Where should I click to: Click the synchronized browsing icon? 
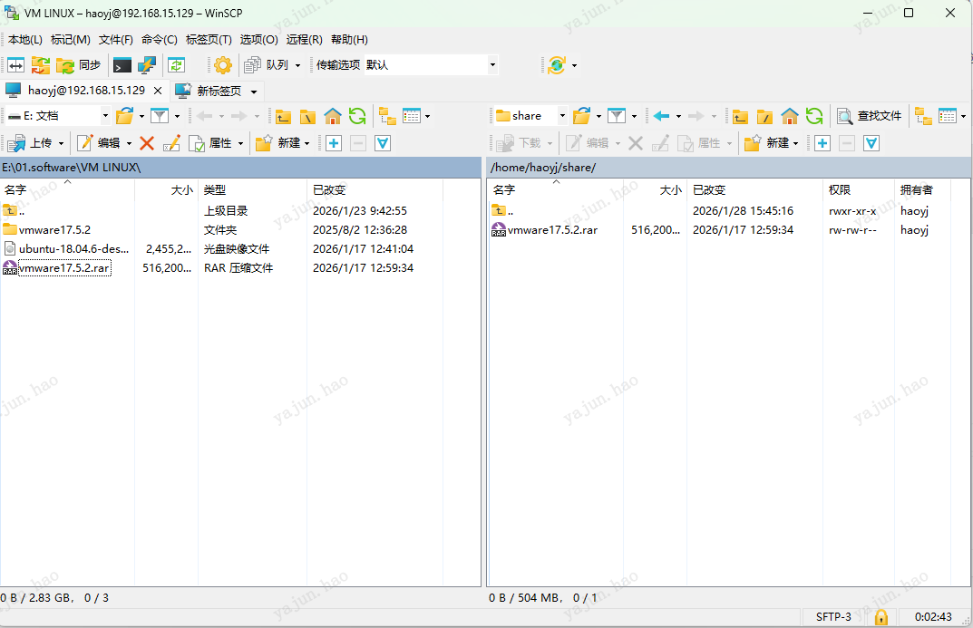177,65
